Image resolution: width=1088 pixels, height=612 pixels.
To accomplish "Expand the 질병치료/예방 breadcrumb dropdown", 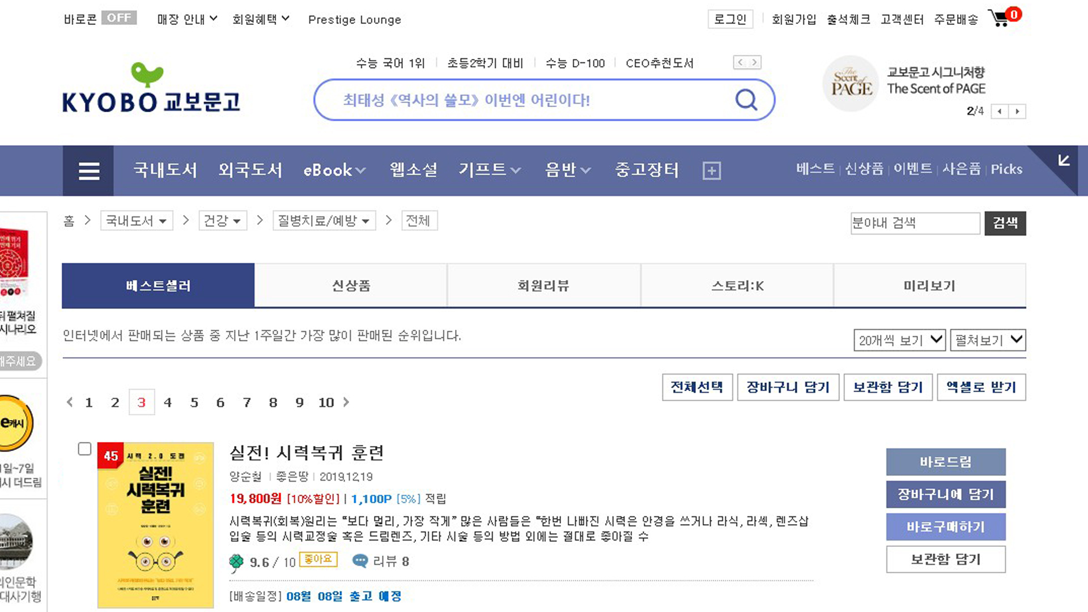I will tap(324, 221).
